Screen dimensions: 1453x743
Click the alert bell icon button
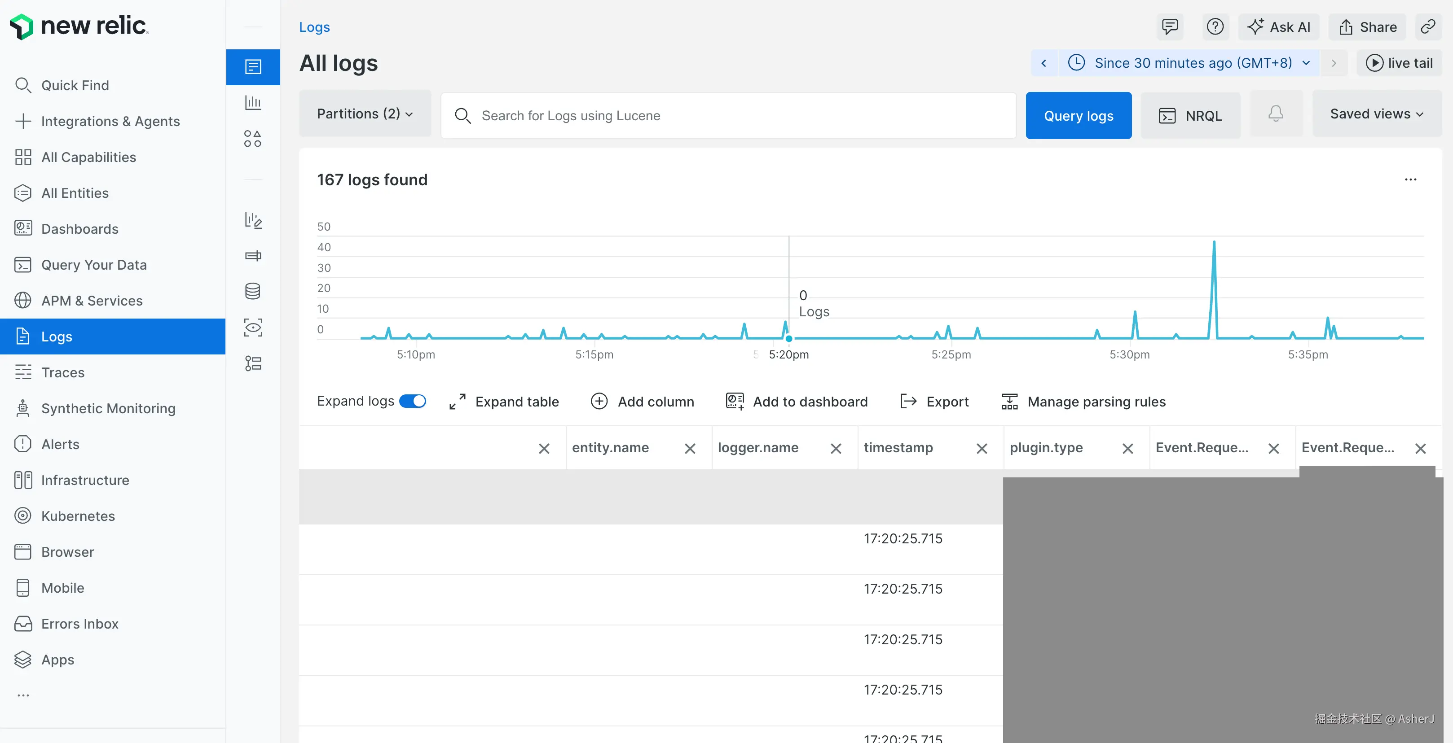tap(1276, 114)
